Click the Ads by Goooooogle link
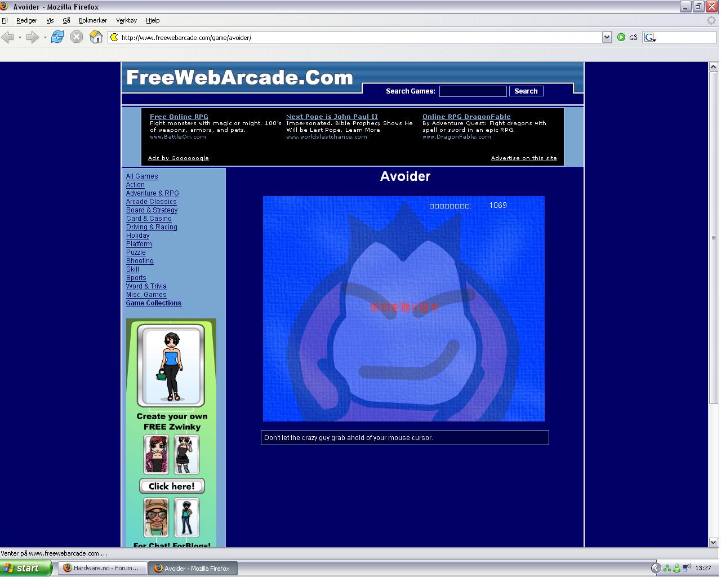This screenshot has width=721, height=577. (x=179, y=158)
